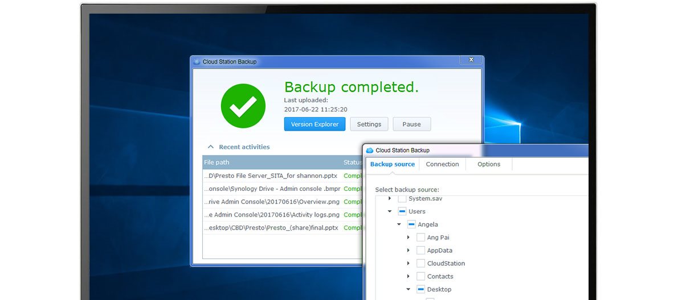Select the Ang Pai folder label
This screenshot has height=300, width=678.
pos(438,237)
